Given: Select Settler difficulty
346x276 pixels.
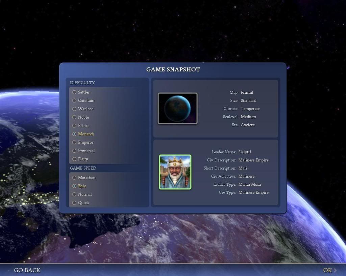Looking at the screenshot, I should pyautogui.click(x=81, y=92).
